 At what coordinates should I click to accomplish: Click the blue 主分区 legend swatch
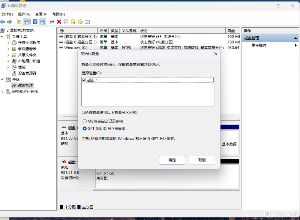(x=79, y=207)
